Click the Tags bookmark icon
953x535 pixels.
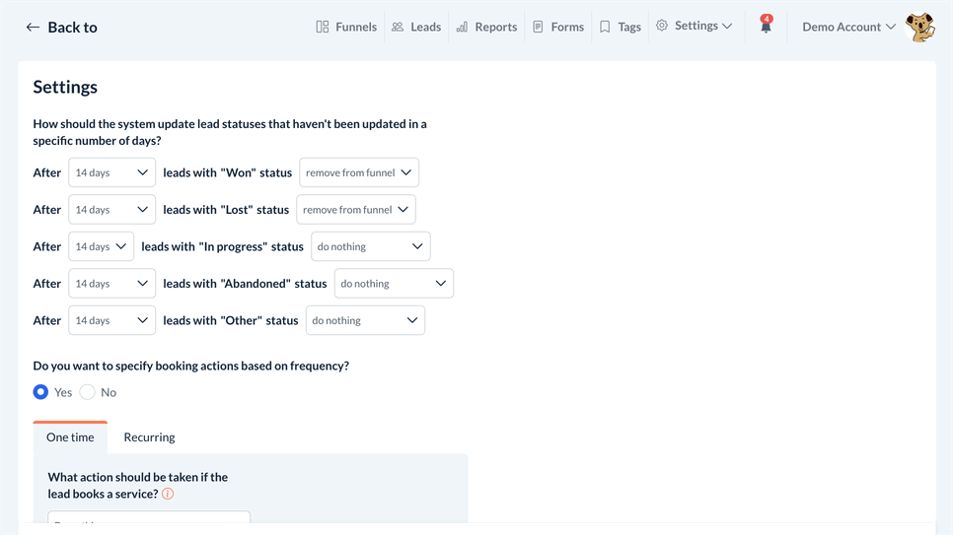[605, 27]
